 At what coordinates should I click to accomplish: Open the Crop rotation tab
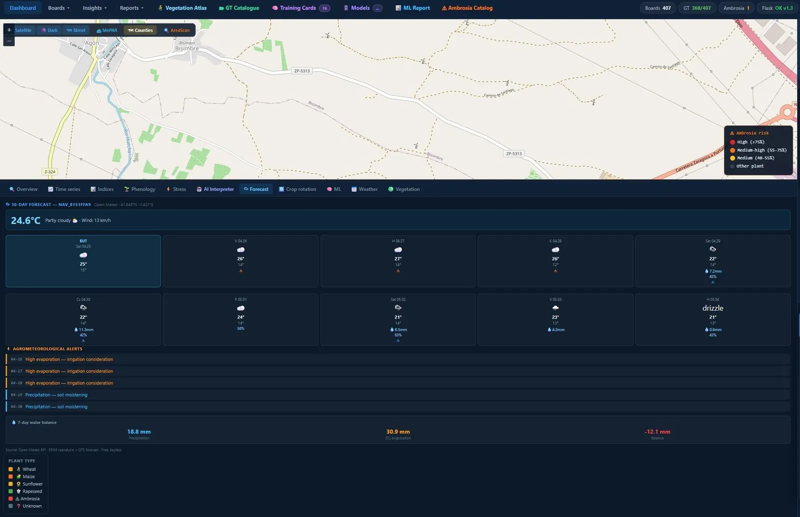point(297,189)
